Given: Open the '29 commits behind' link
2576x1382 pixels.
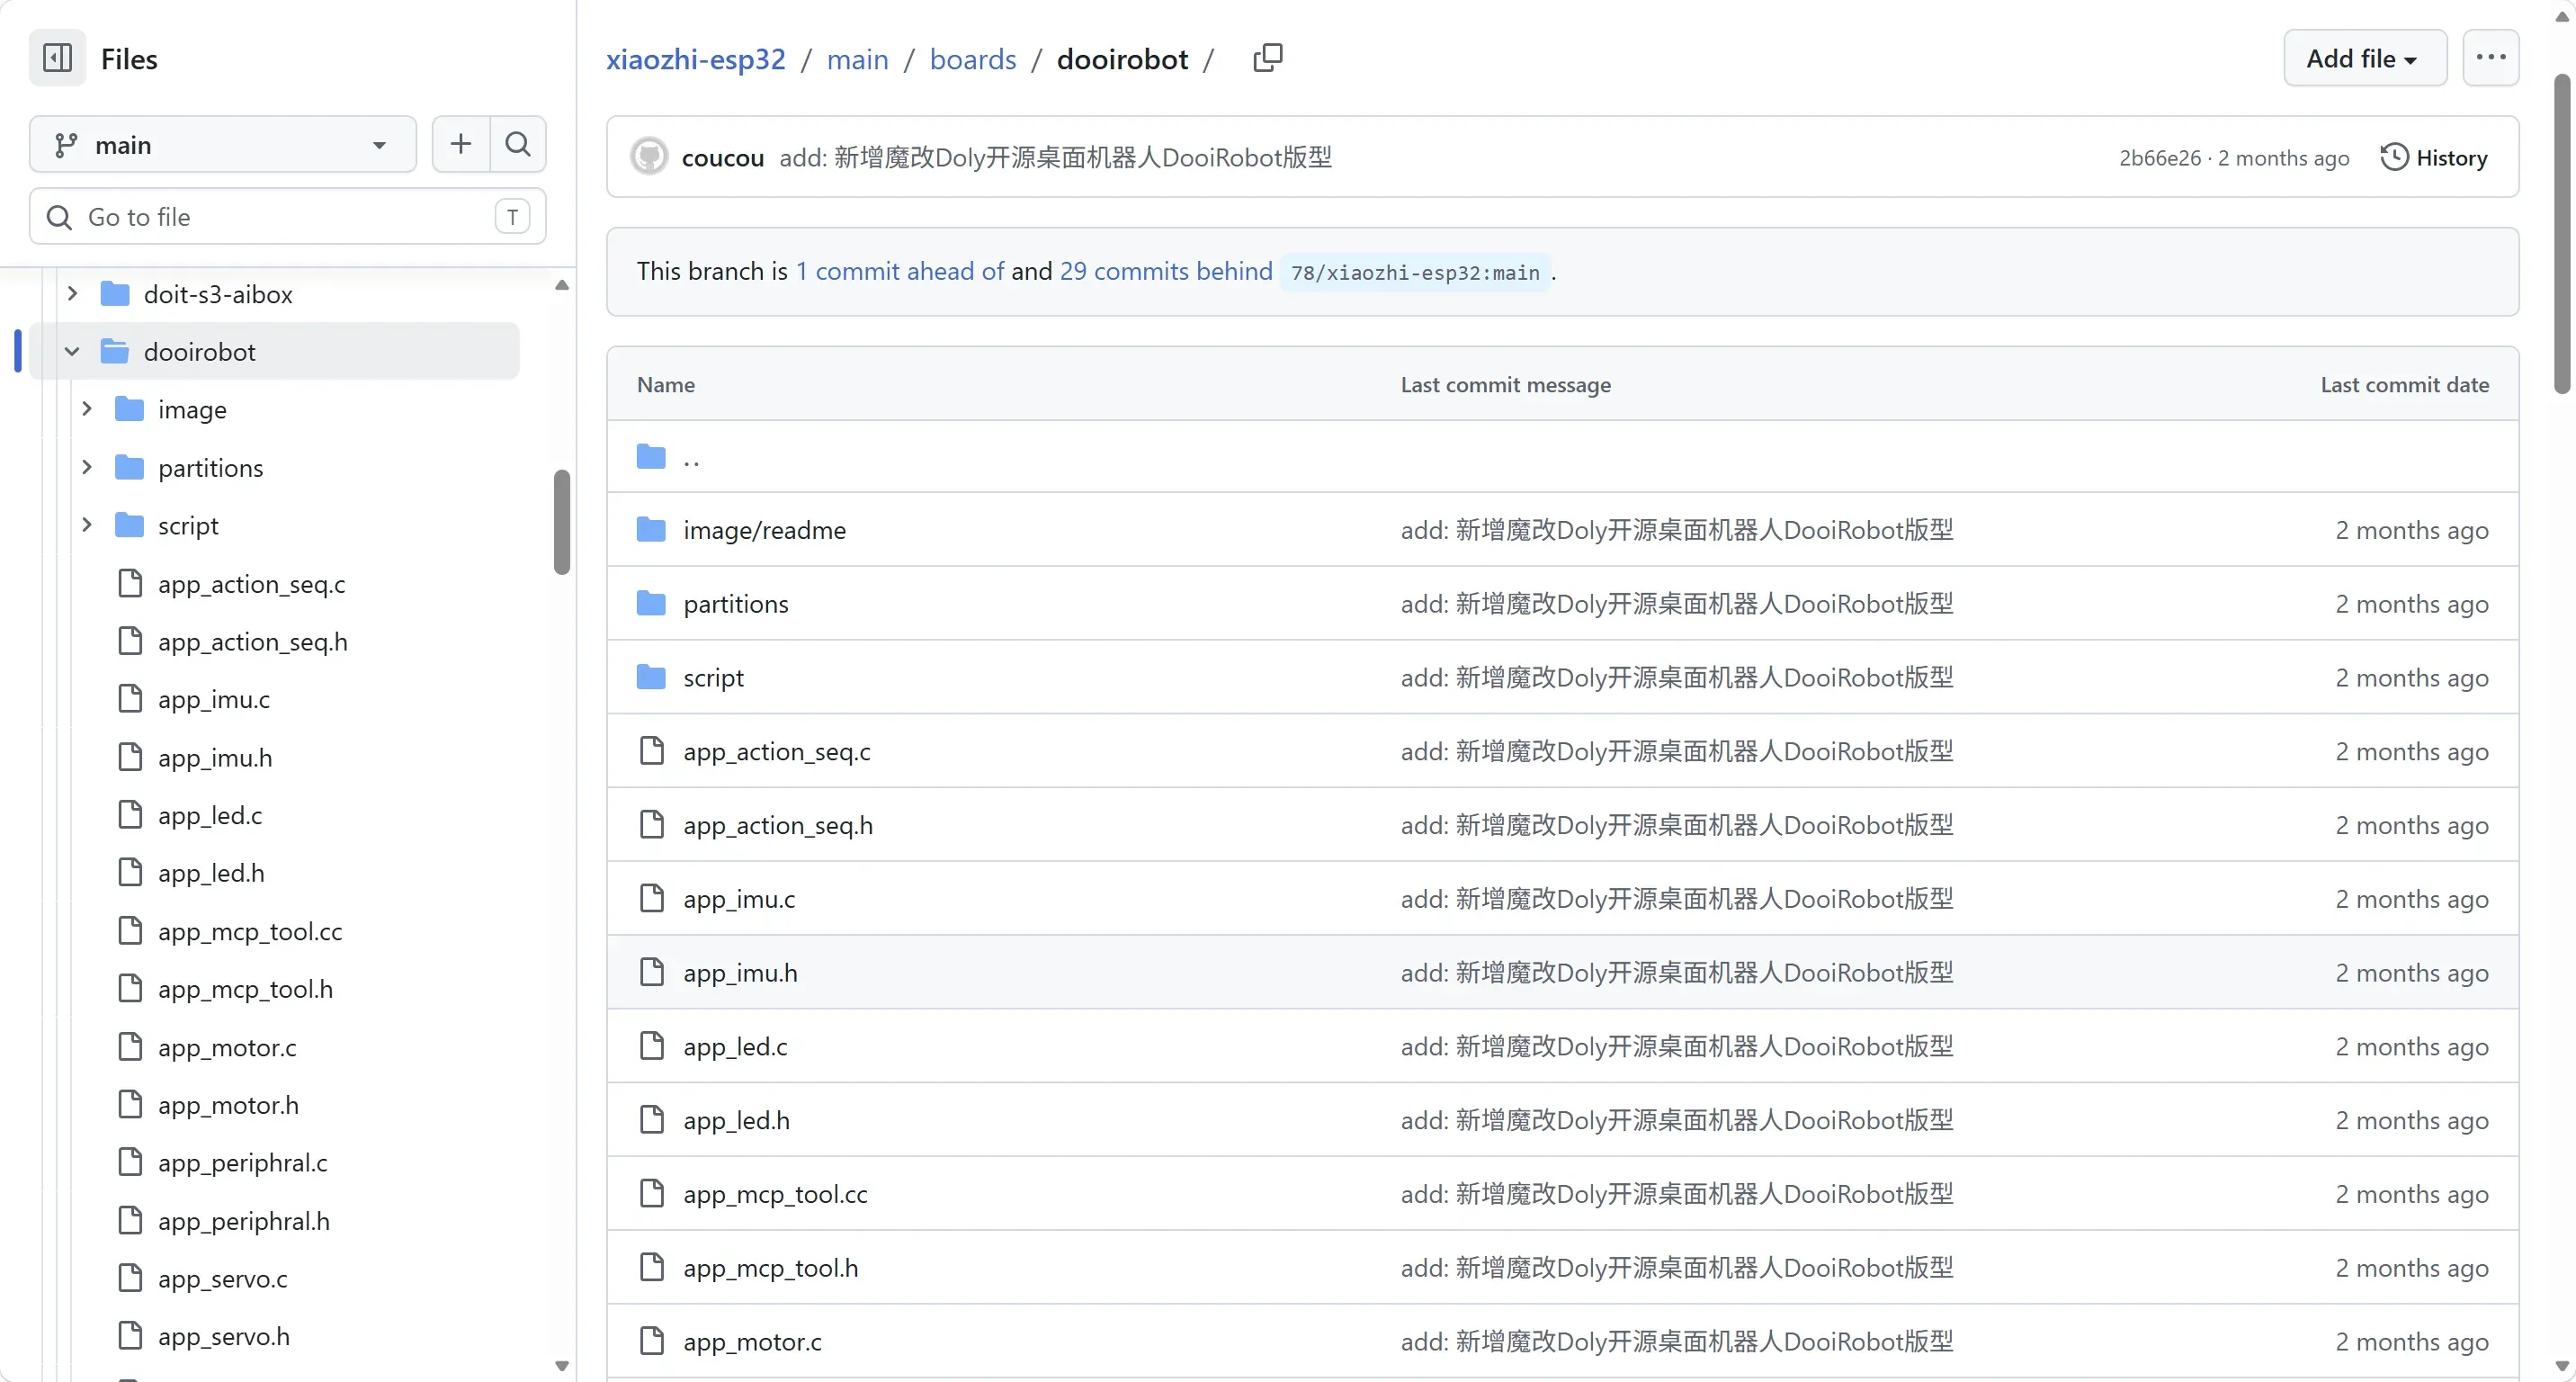Looking at the screenshot, I should (x=1166, y=271).
